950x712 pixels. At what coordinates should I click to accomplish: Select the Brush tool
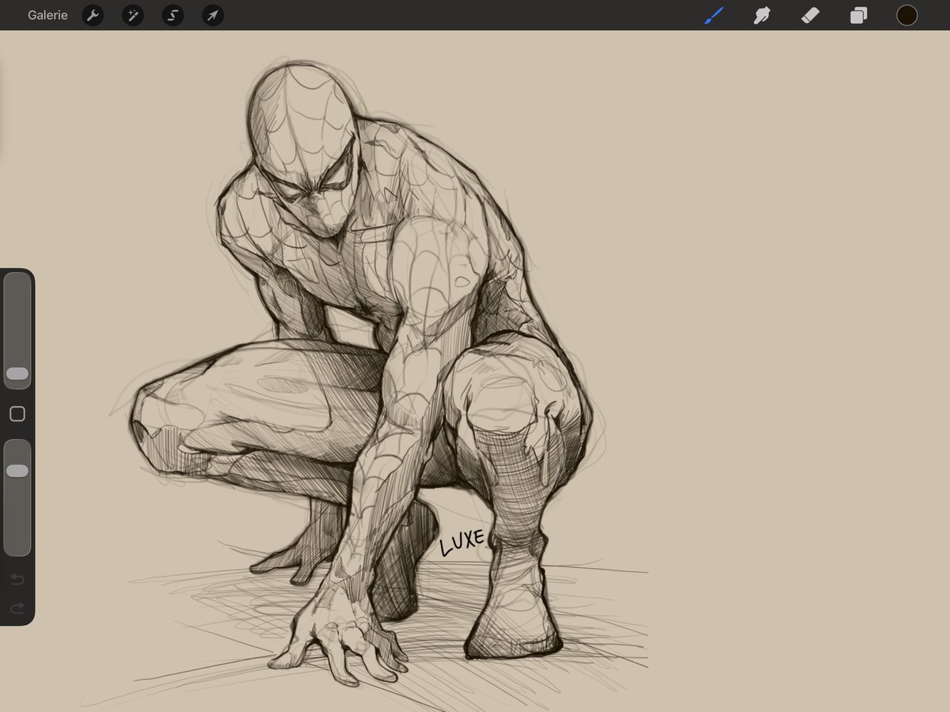[714, 15]
